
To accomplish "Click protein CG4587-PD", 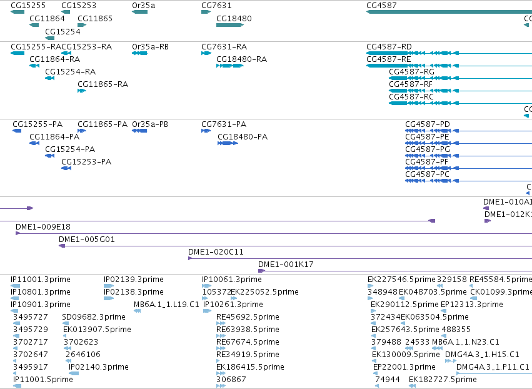I will click(469, 131).
